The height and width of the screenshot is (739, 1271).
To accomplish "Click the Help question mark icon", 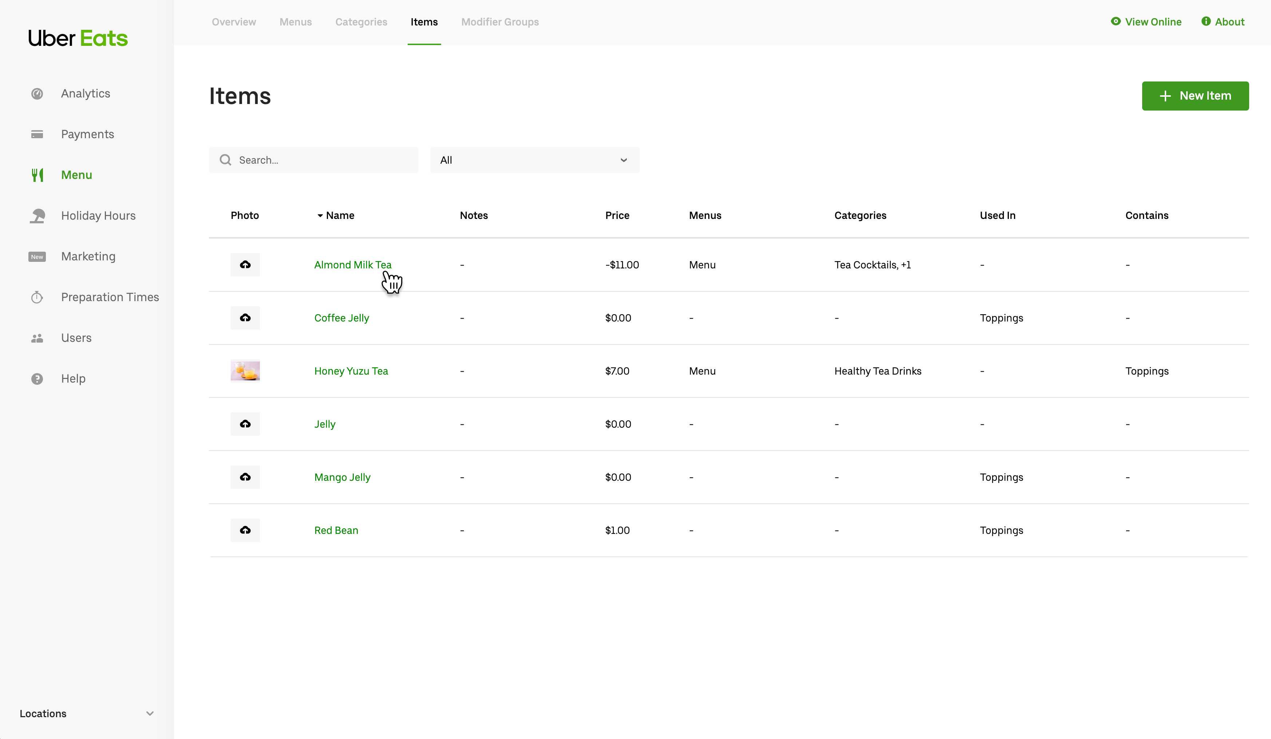I will (37, 379).
